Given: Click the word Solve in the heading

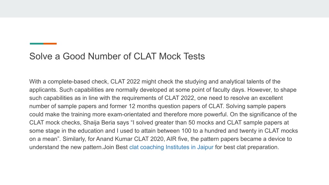Looking at the screenshot, I should (41, 57).
